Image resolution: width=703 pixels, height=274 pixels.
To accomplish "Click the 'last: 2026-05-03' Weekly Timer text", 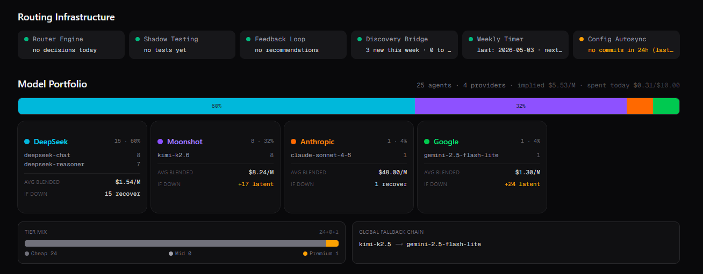I will pos(520,50).
